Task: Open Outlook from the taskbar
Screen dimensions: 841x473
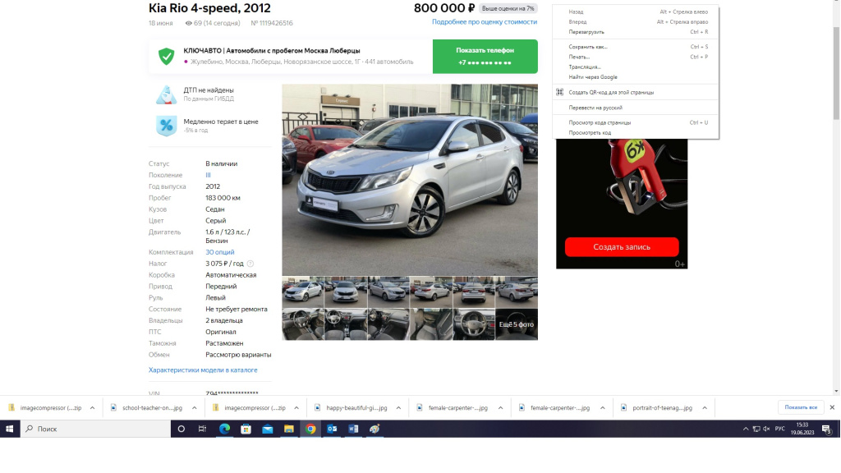Action: (332, 429)
